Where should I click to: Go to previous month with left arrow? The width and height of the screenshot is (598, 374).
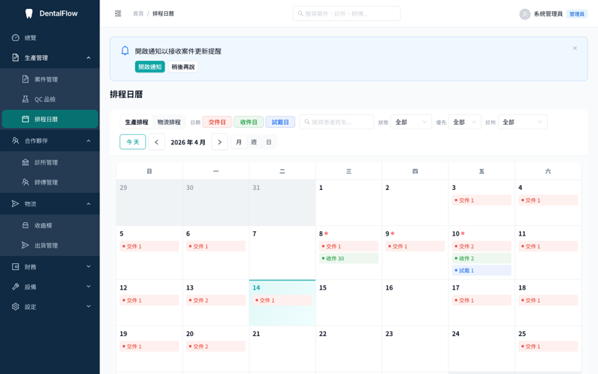pyautogui.click(x=156, y=142)
